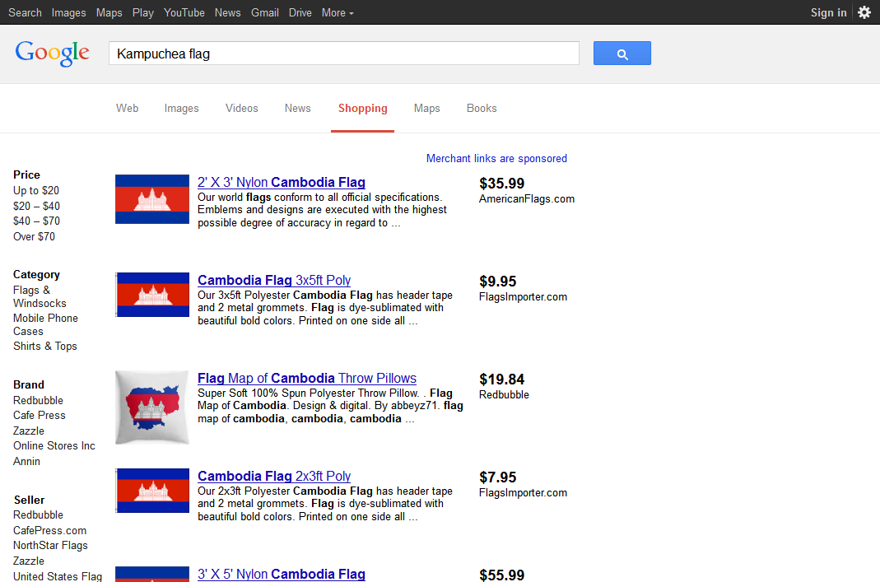Click Merchant links are sponsored link
Screen dimensions: 880x582
click(496, 158)
